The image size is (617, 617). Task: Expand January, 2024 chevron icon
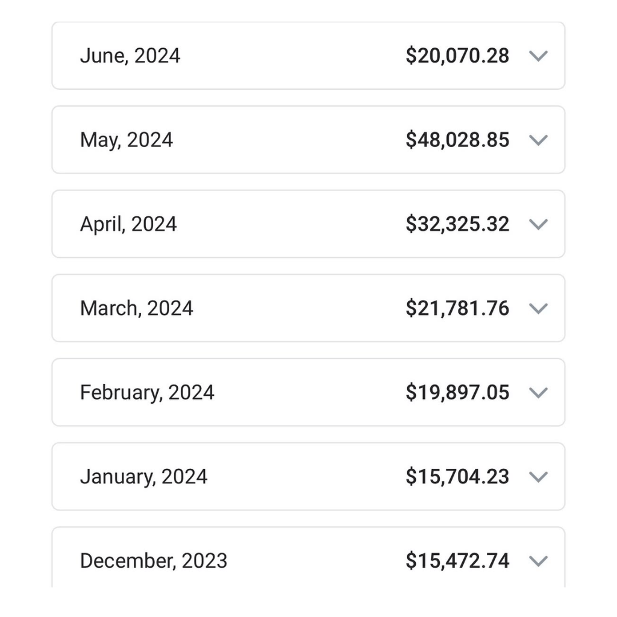[538, 477]
